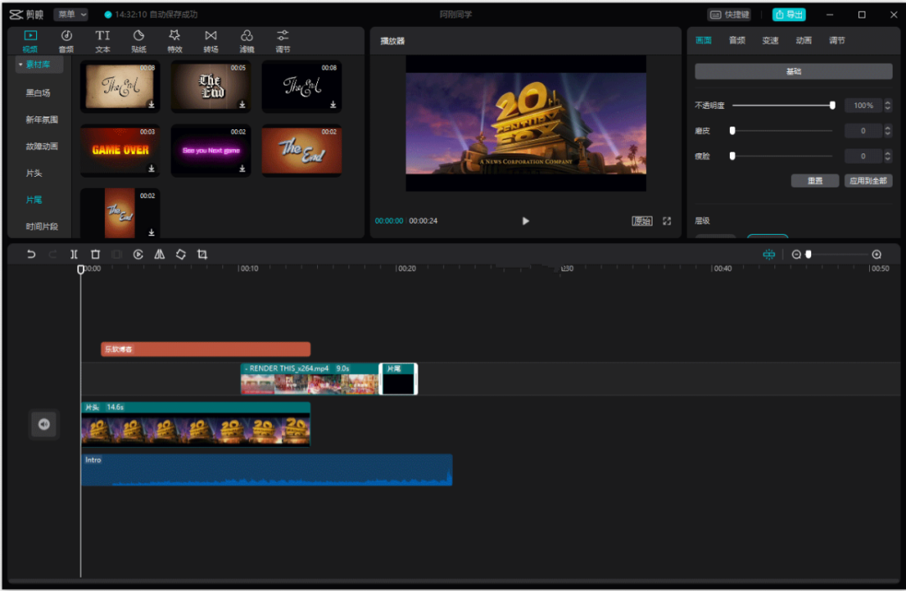The height and width of the screenshot is (591, 906).
Task: Switch to 画面 picture tab
Action: click(x=703, y=40)
